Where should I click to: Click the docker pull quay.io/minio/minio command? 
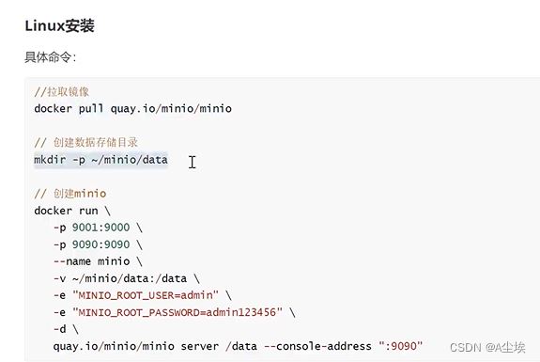[133, 109]
